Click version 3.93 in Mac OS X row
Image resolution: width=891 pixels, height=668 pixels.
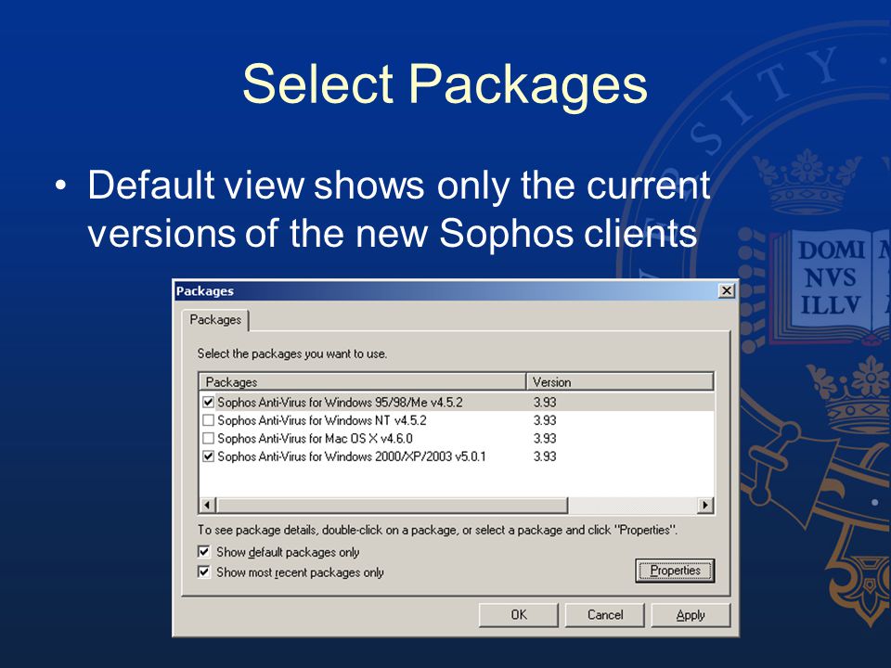click(x=545, y=439)
